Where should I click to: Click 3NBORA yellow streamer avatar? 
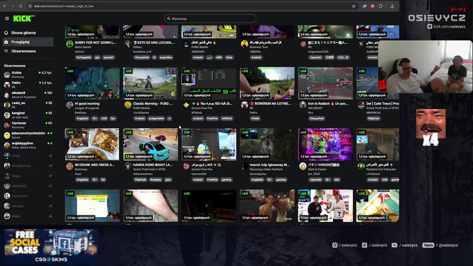(244, 44)
